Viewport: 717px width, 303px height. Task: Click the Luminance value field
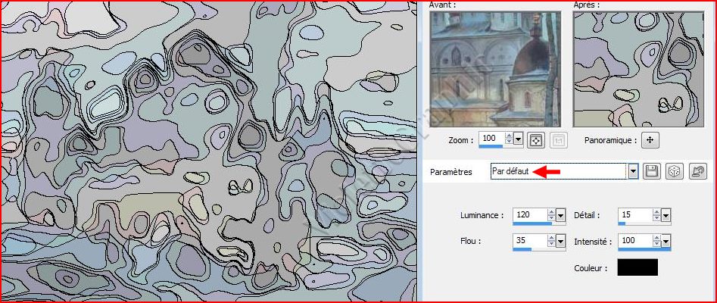point(528,215)
